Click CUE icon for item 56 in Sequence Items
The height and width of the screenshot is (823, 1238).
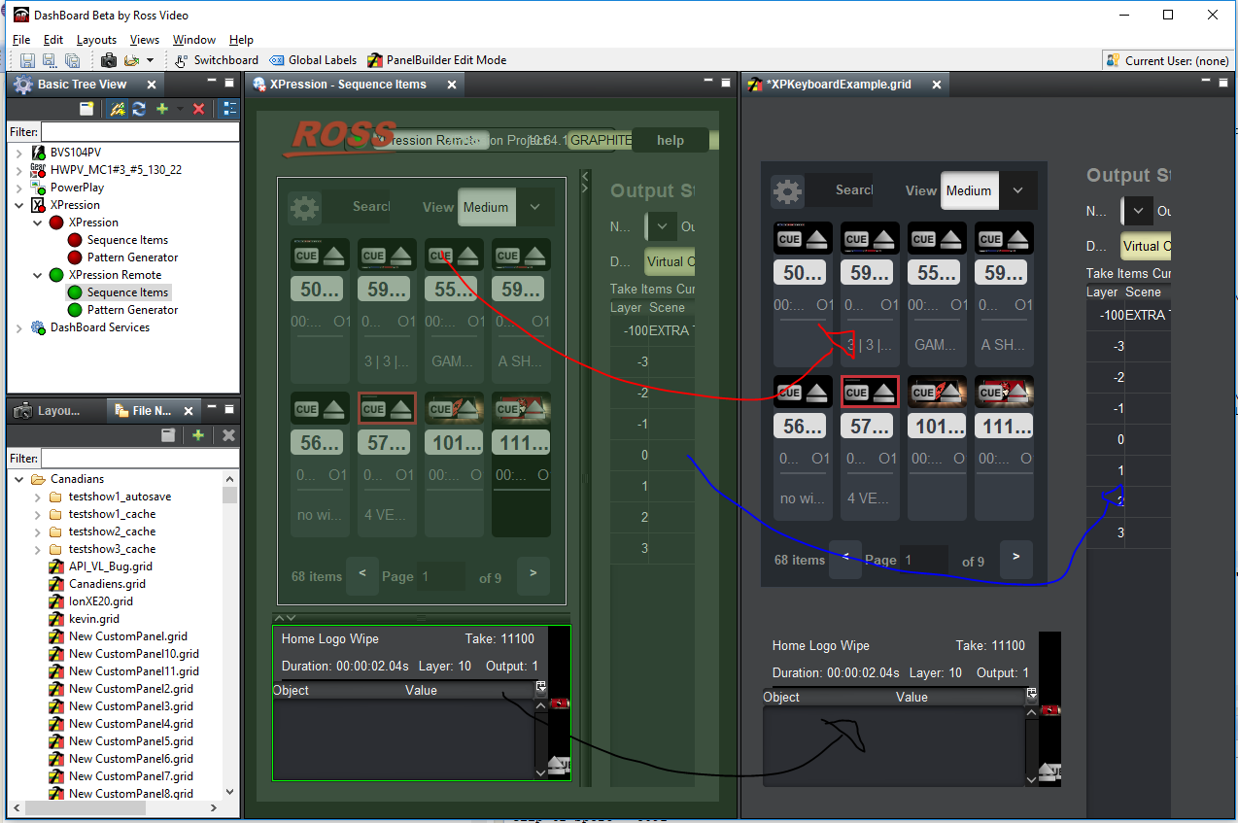click(x=306, y=409)
